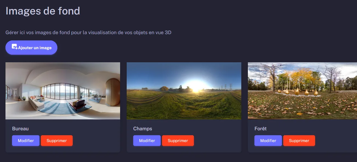
Task: Click the Champs card title
Action: click(143, 128)
